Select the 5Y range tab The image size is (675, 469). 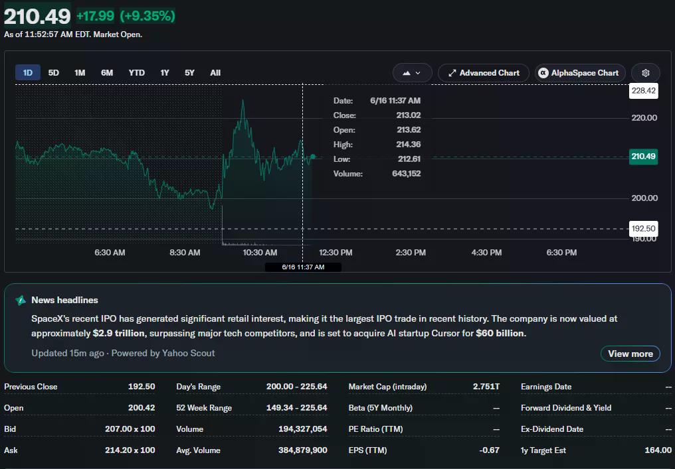189,73
